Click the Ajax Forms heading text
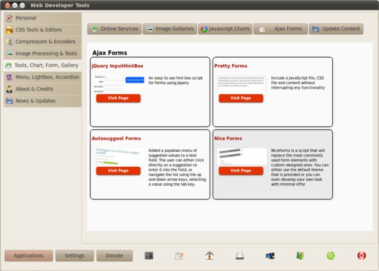The height and width of the screenshot is (271, 379). 110,53
